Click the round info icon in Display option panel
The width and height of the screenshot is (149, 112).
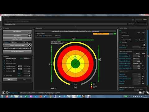tap(144, 45)
